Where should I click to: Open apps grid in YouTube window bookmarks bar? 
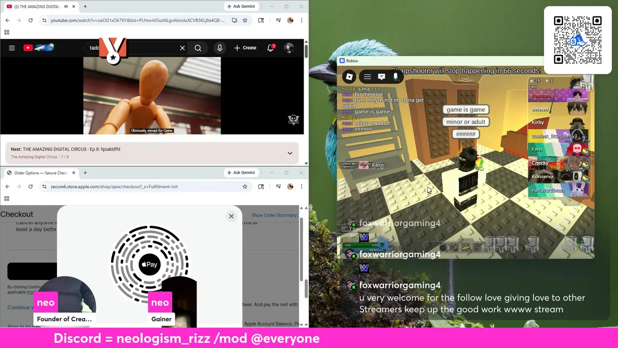pyautogui.click(x=7, y=32)
